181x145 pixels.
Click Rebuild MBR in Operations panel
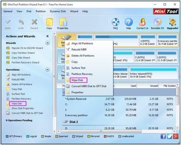(x=15, y=79)
